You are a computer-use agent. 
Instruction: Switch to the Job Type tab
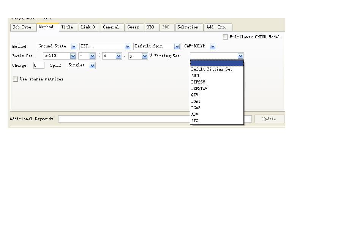(x=24, y=27)
